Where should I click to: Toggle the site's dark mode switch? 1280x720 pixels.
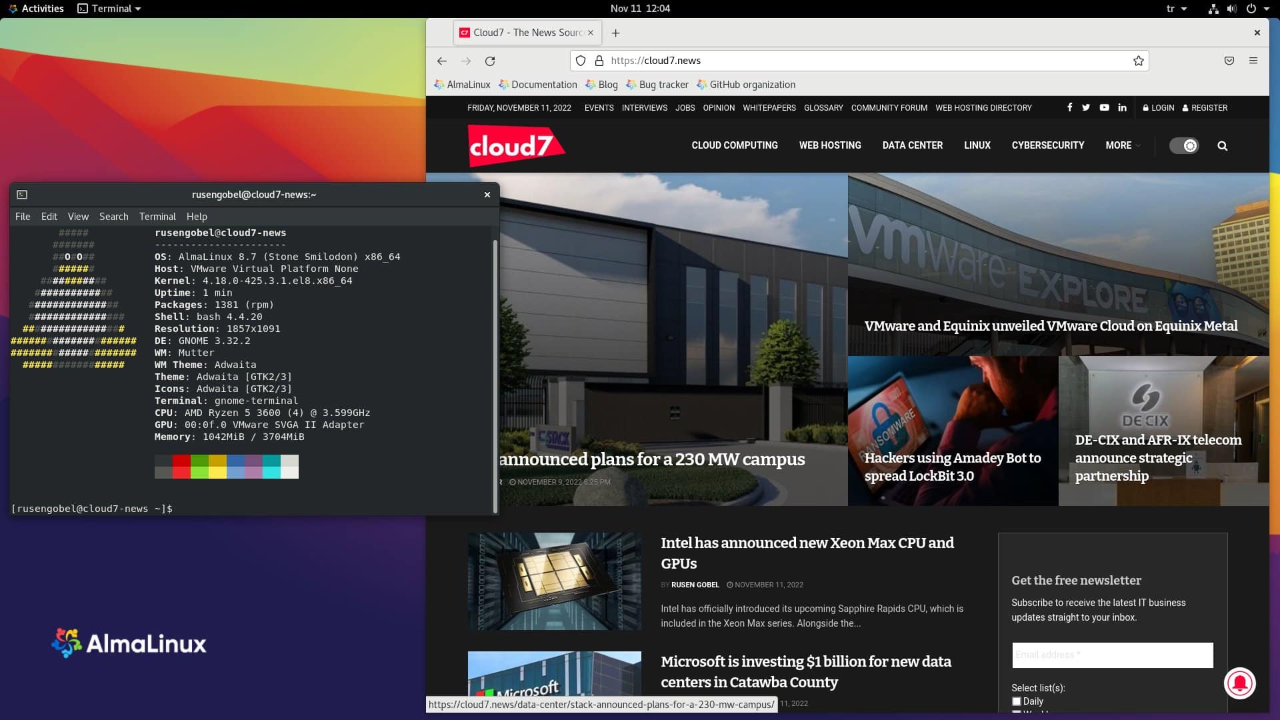tap(1183, 145)
